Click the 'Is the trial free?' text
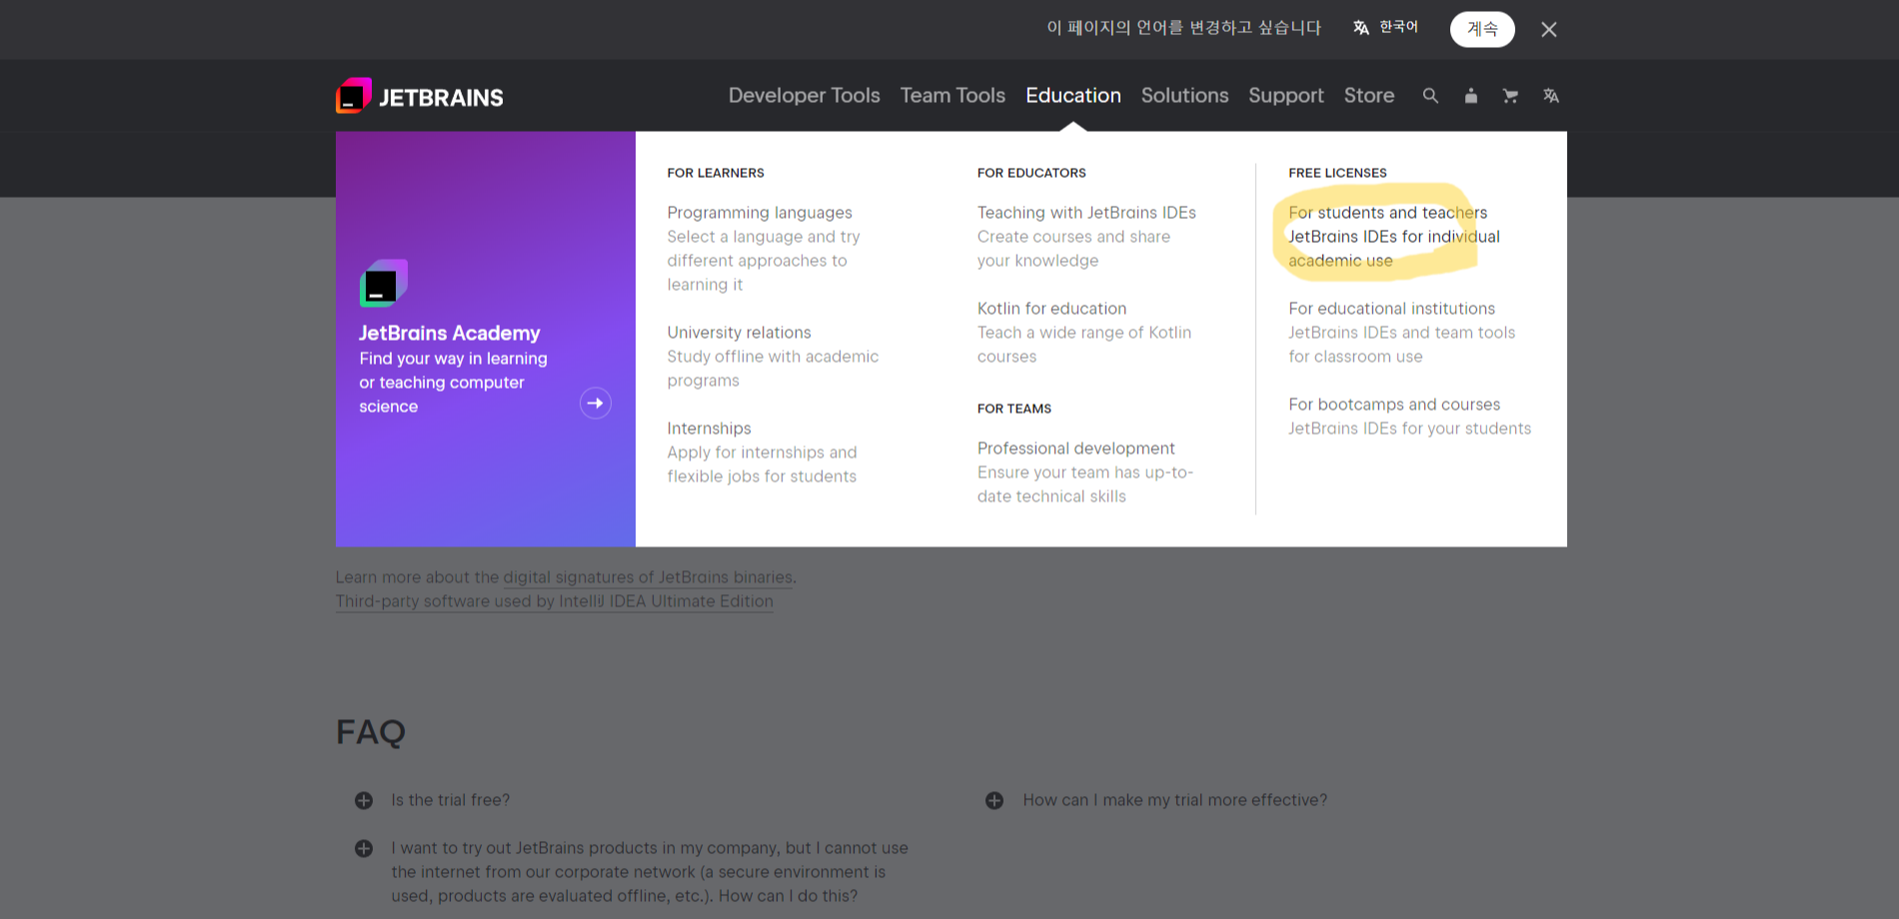This screenshot has height=919, width=1899. pos(451,800)
